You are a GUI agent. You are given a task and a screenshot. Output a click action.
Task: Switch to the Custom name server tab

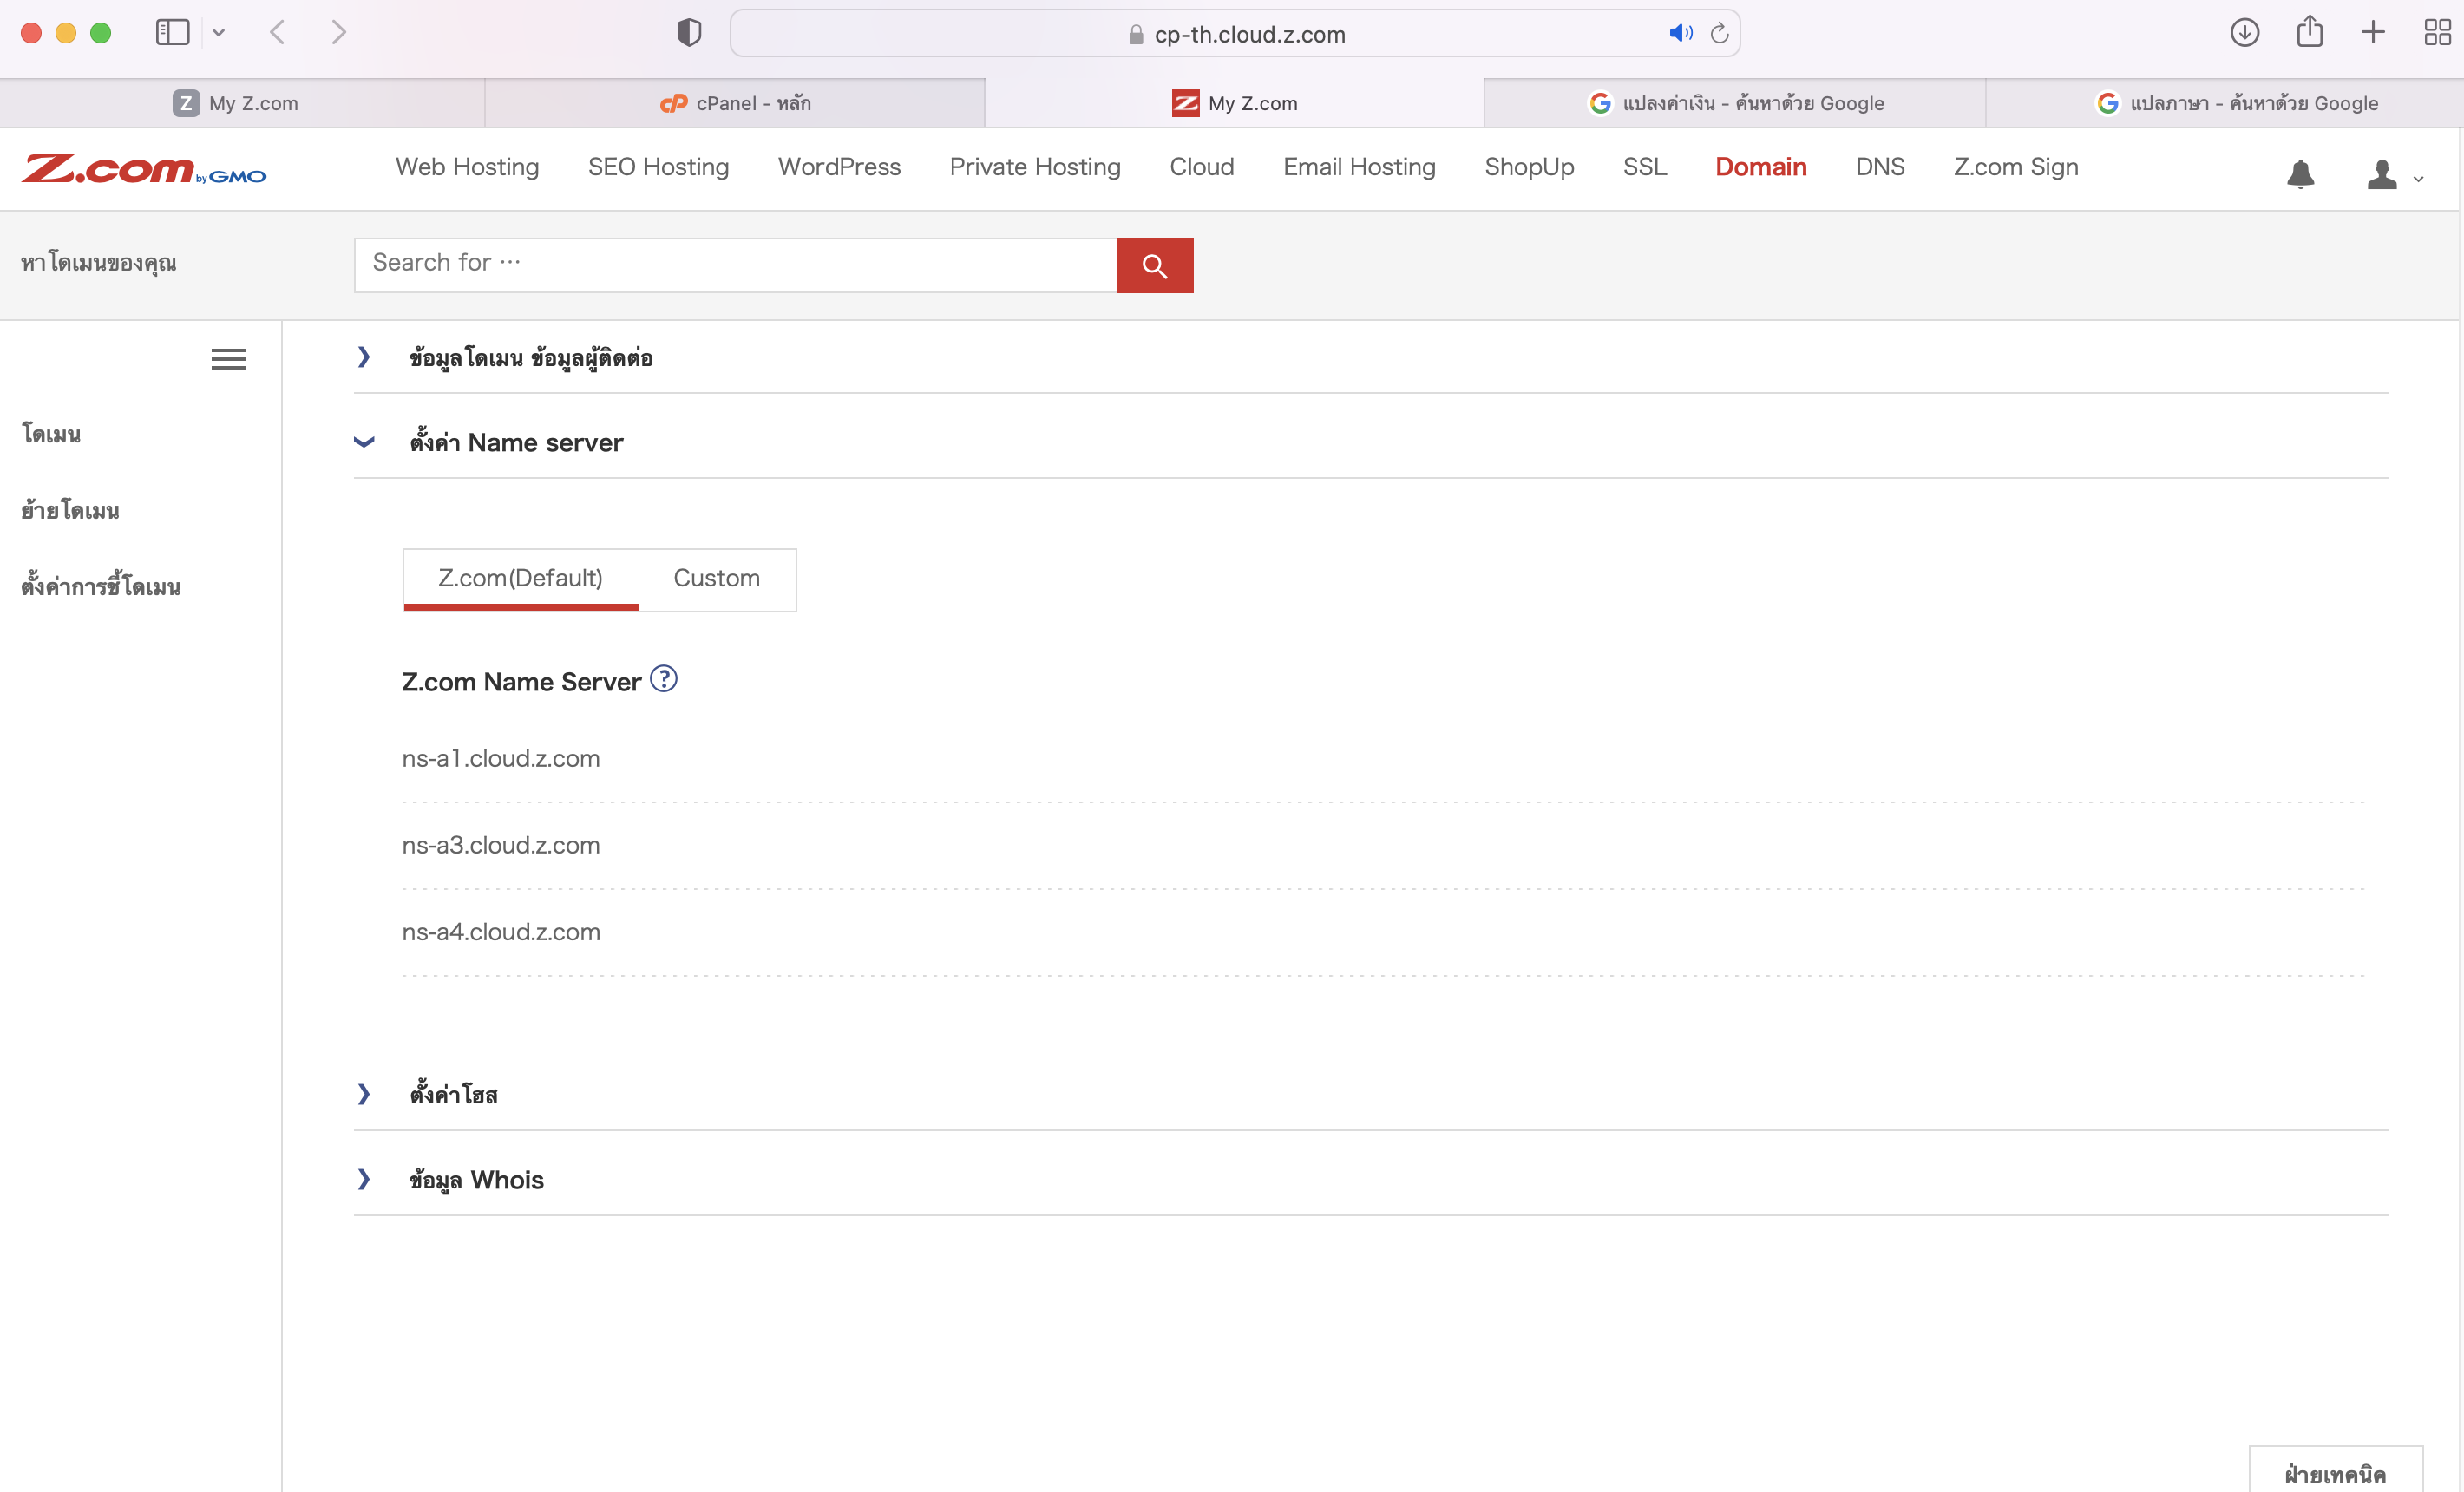coord(716,579)
